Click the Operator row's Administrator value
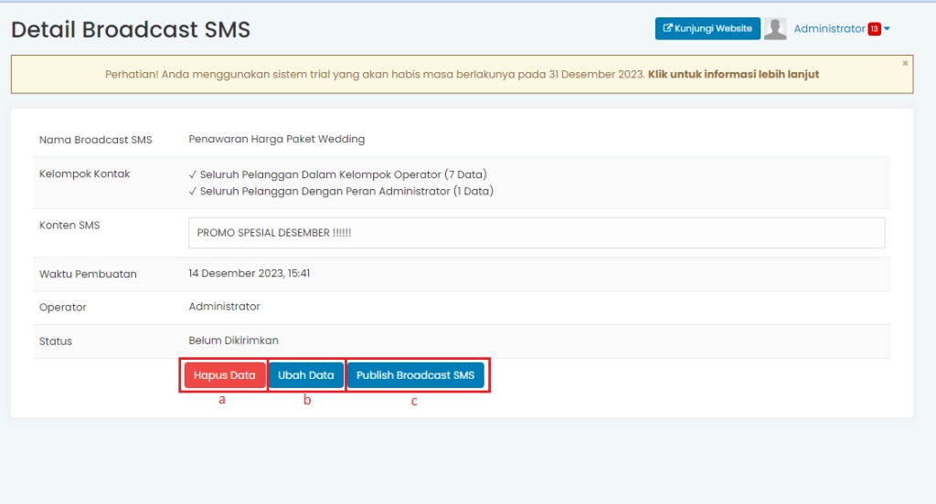936x504 pixels. coord(224,307)
